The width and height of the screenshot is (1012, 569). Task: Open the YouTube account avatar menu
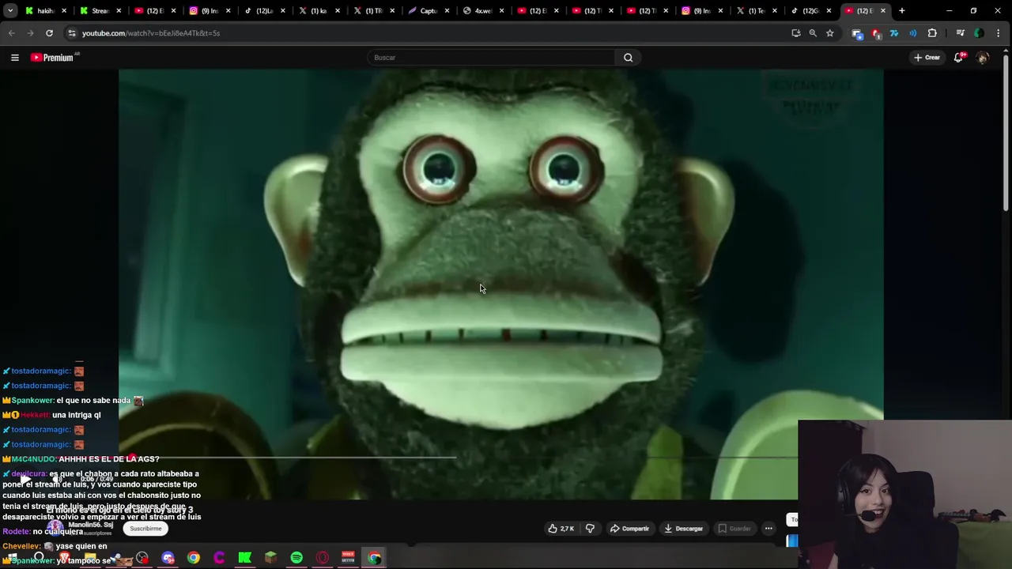point(983,57)
